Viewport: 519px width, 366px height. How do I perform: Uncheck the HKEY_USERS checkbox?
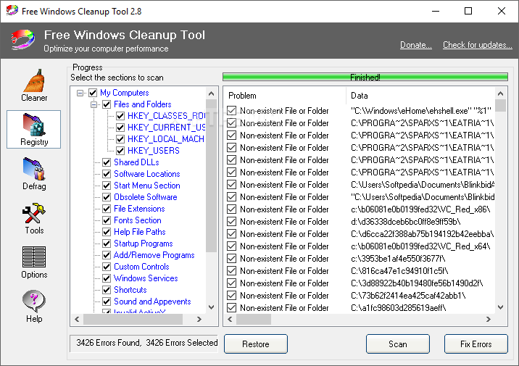120,151
